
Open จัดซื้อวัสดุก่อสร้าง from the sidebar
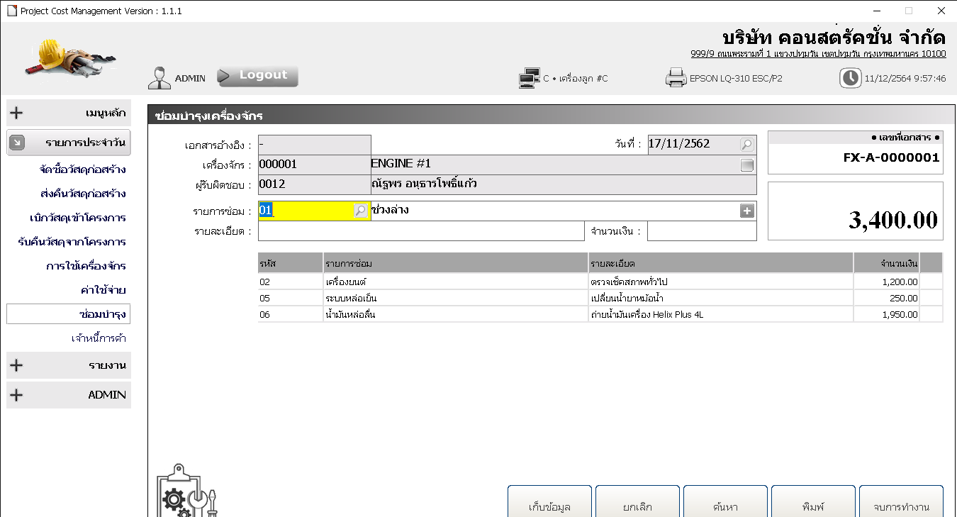click(83, 169)
